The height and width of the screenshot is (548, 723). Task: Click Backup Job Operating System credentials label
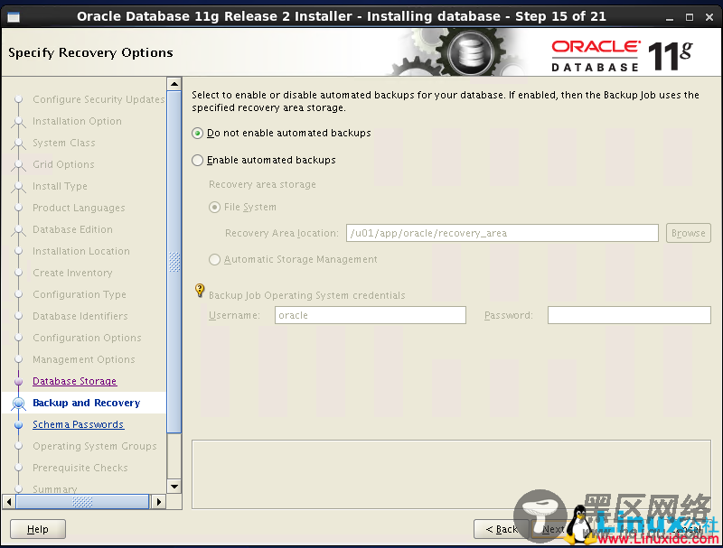coord(307,295)
